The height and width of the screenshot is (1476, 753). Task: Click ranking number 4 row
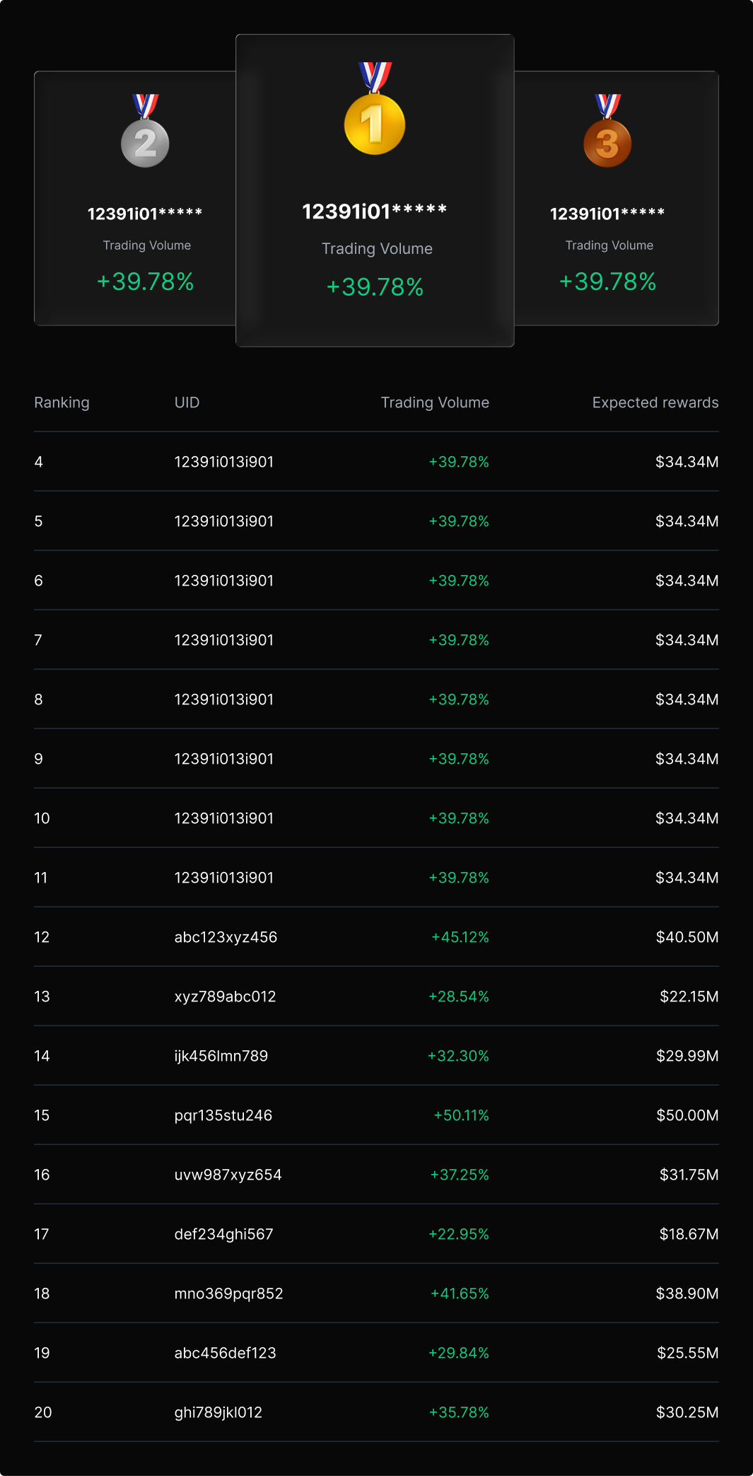(376, 462)
